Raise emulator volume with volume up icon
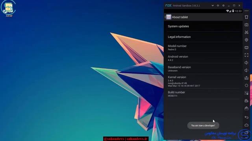 coord(246,63)
